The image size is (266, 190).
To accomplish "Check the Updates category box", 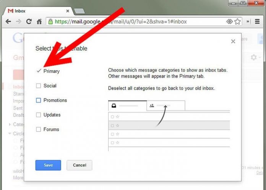I will click(x=38, y=115).
